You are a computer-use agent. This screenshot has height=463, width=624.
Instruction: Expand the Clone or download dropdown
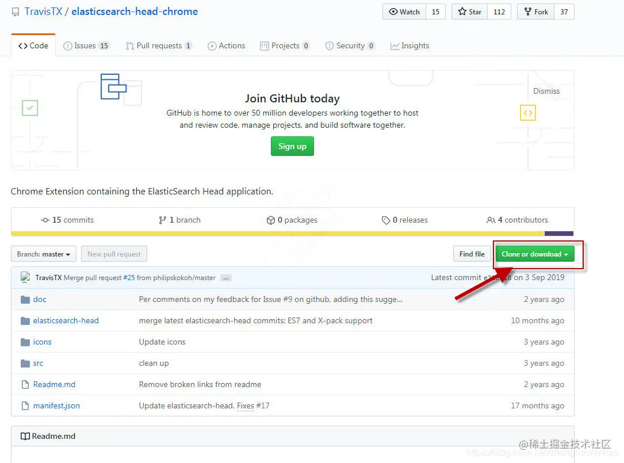pos(535,254)
